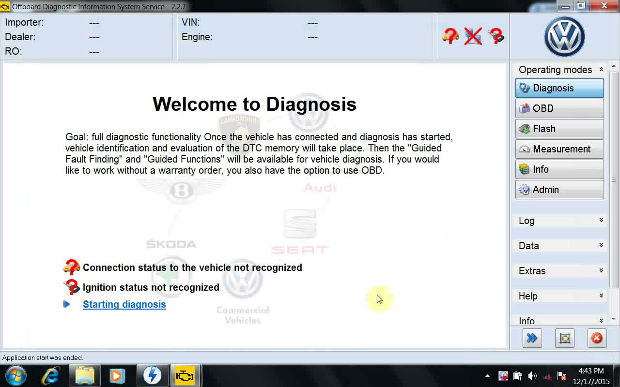The height and width of the screenshot is (387, 620).
Task: Open the Flash operating mode
Action: pos(559,129)
